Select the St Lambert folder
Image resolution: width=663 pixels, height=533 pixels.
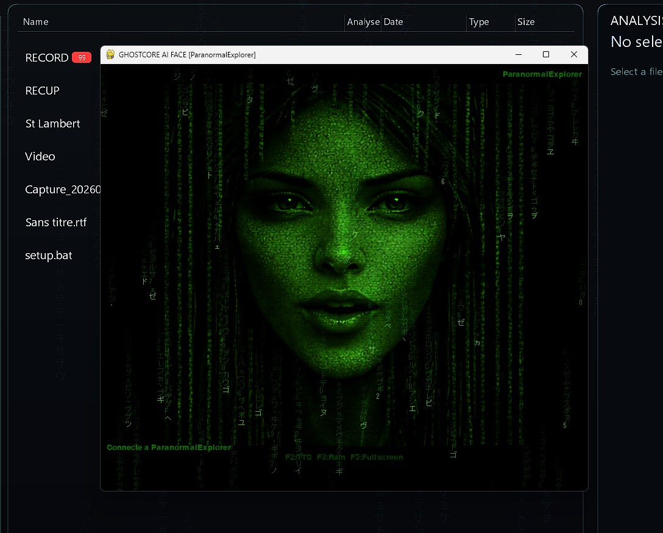point(52,123)
